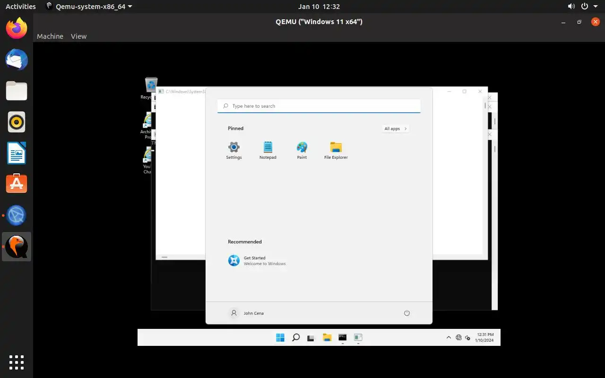Viewport: 605px width, 378px height.
Task: Launch Thunderbird from the Ubuntu dock
Action: (x=17, y=60)
